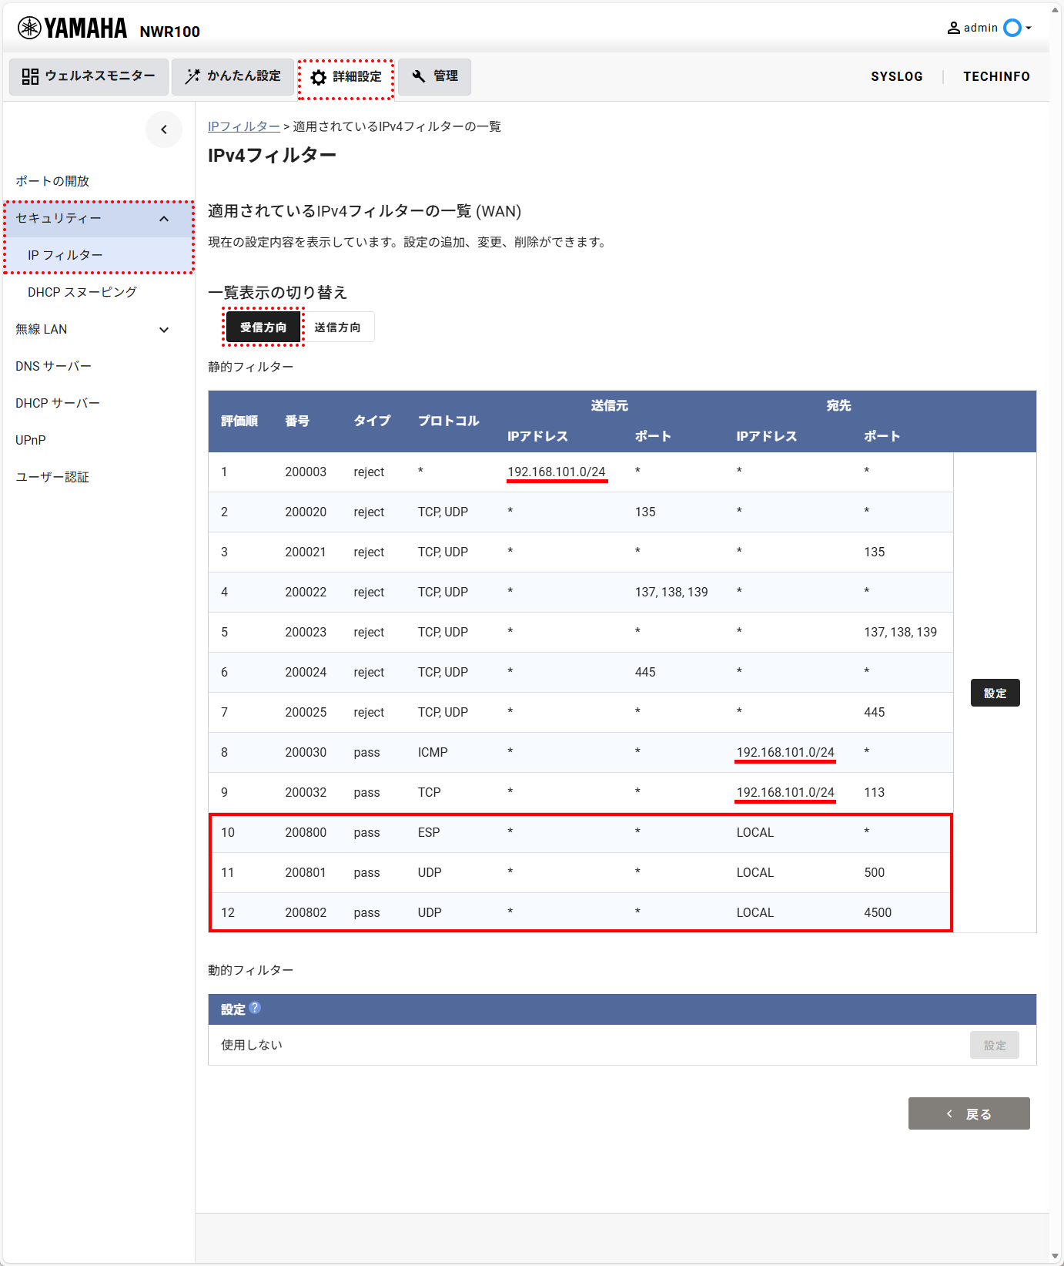Switch list to 受信方向

(263, 327)
